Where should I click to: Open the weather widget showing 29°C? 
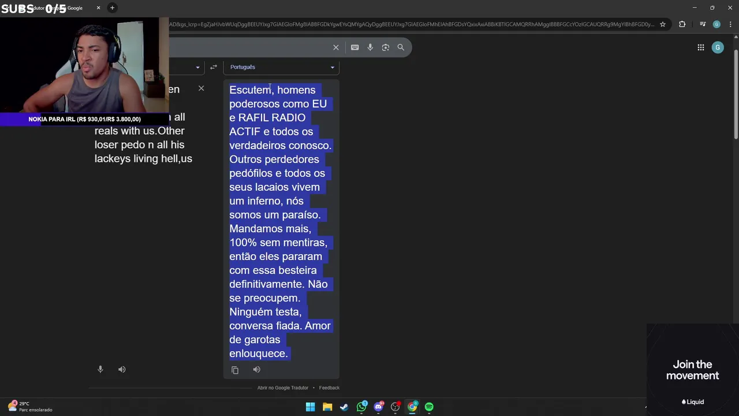point(30,407)
